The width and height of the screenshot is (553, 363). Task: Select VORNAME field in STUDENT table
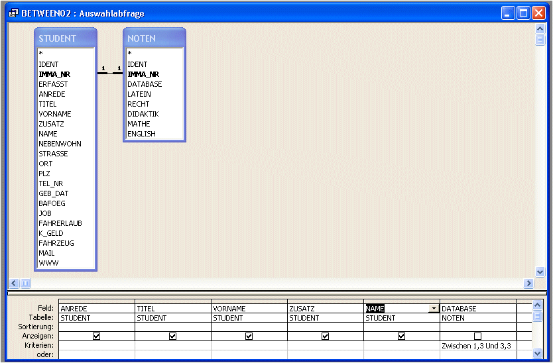(x=55, y=114)
